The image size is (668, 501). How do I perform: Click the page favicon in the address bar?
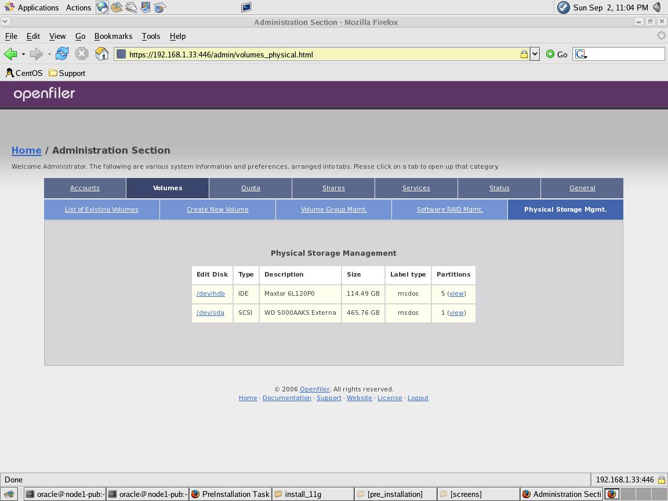[121, 54]
